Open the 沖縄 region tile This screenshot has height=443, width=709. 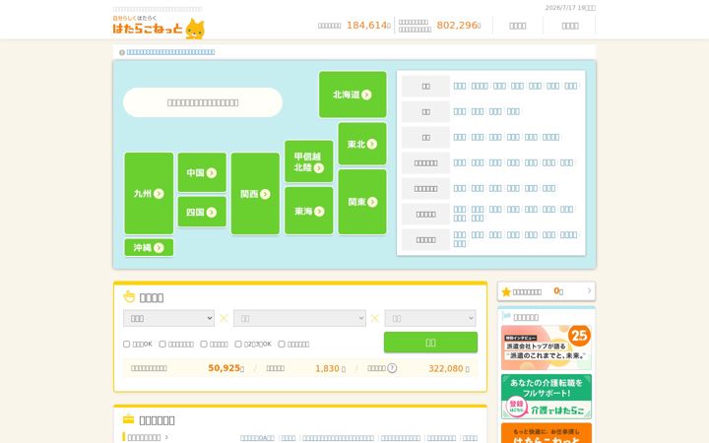(x=149, y=248)
